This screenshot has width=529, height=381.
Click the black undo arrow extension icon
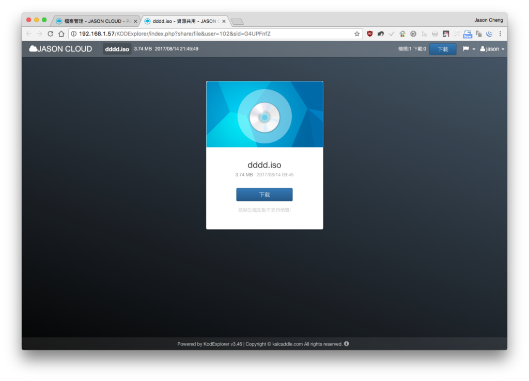[x=381, y=34]
